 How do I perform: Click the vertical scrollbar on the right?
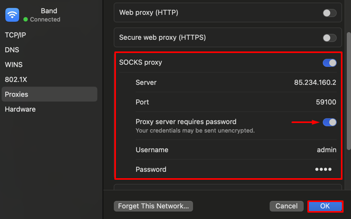click(x=348, y=91)
